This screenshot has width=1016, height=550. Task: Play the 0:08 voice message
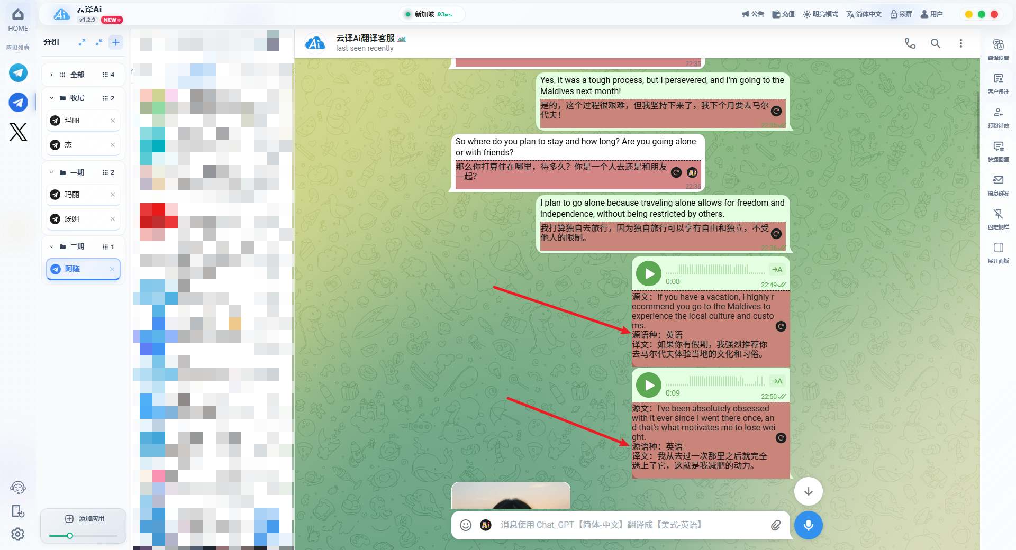pos(649,273)
